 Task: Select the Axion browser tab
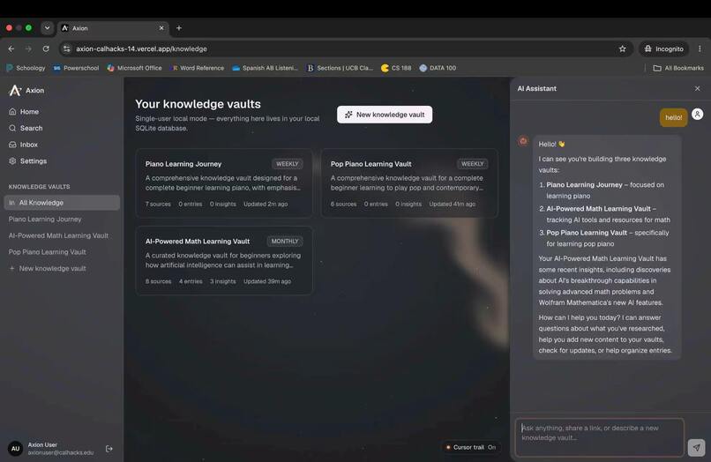click(x=113, y=28)
